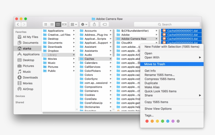Open Downloads in the Favorites sidebar
Viewport: 215px width, 135px height.
coord(28,78)
